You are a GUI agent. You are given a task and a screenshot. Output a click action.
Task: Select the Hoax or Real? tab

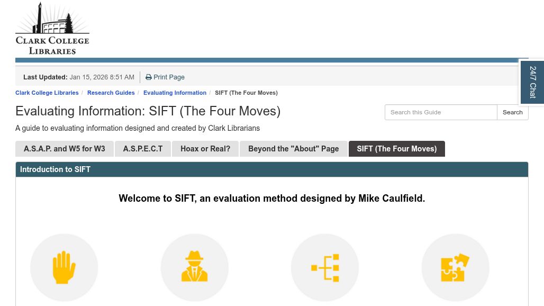205,149
